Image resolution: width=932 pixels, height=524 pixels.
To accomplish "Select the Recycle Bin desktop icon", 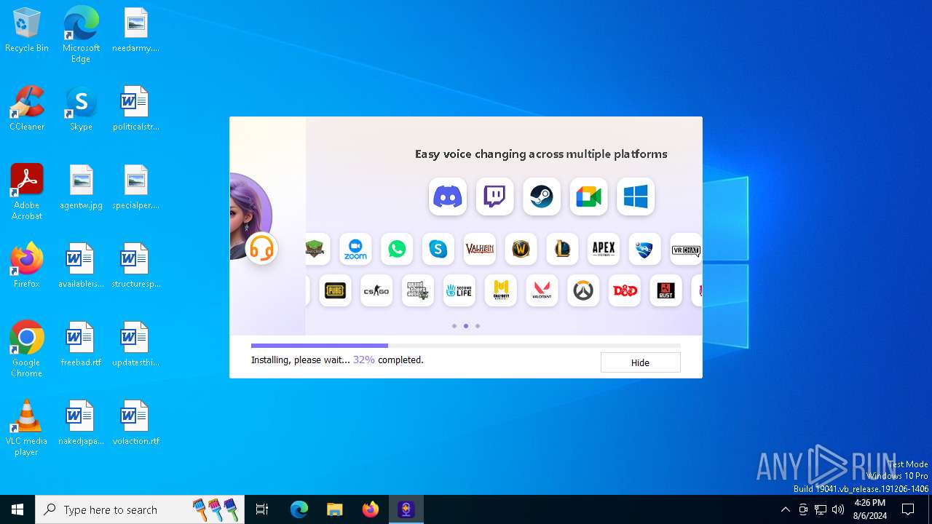I will (x=27, y=31).
